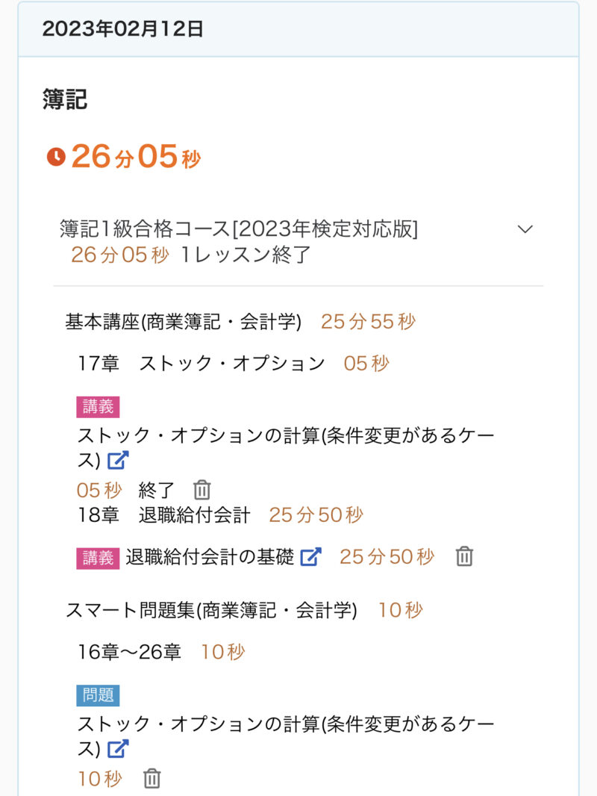Viewport: 597px width, 796px height.
Task: Delete the 05秒 stock option lecture record
Action: (202, 491)
